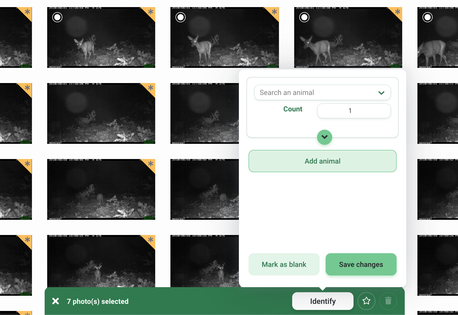The width and height of the screenshot is (458, 315).
Task: Click asterisk badge on 11:16:04 PM photo
Action: point(150,12)
